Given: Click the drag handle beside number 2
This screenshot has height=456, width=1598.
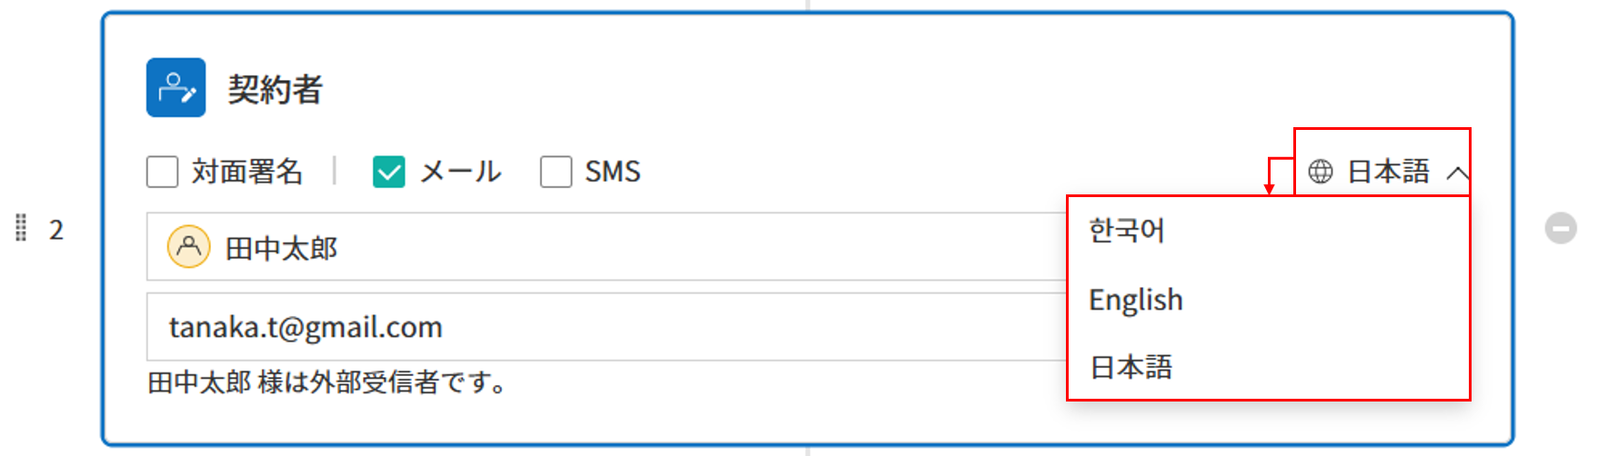Looking at the screenshot, I should pos(21,228).
